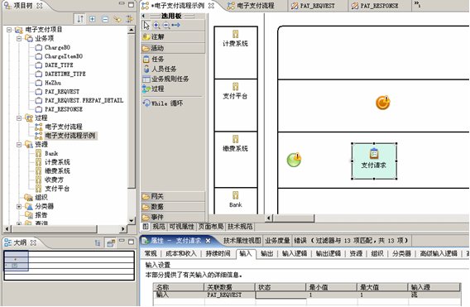This screenshot has width=470, height=307.
Task: Click collapse all icon in project tree toolbar
Action: pos(105,19)
